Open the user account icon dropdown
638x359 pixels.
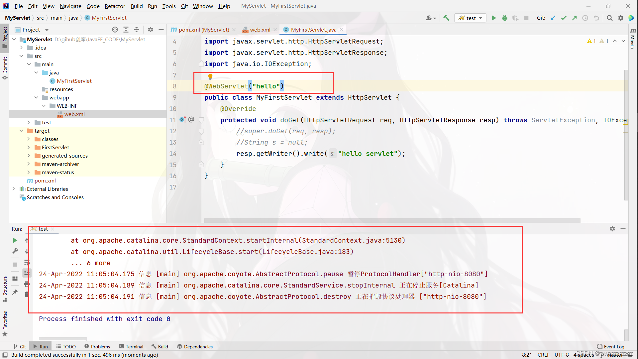tap(431, 18)
